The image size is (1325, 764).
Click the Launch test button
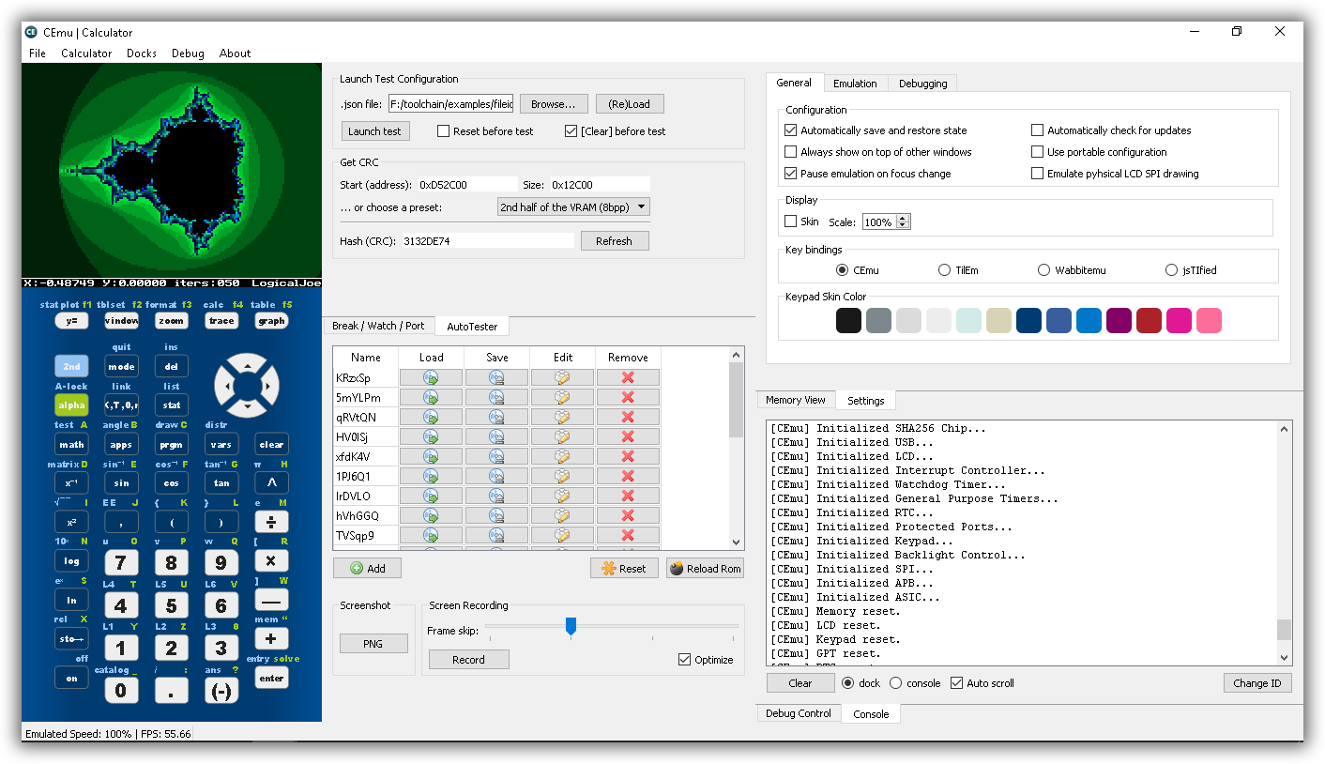pyautogui.click(x=375, y=130)
